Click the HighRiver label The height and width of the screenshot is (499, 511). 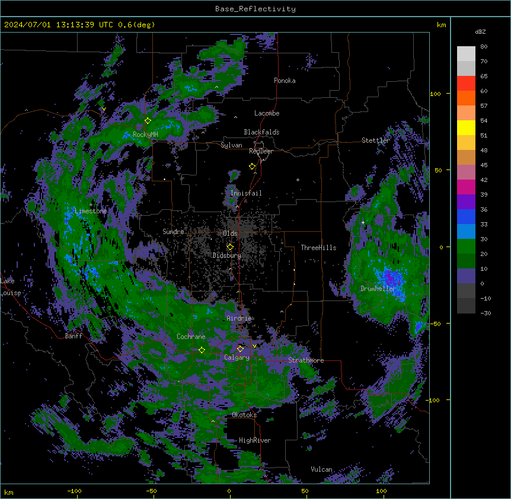pos(255,440)
